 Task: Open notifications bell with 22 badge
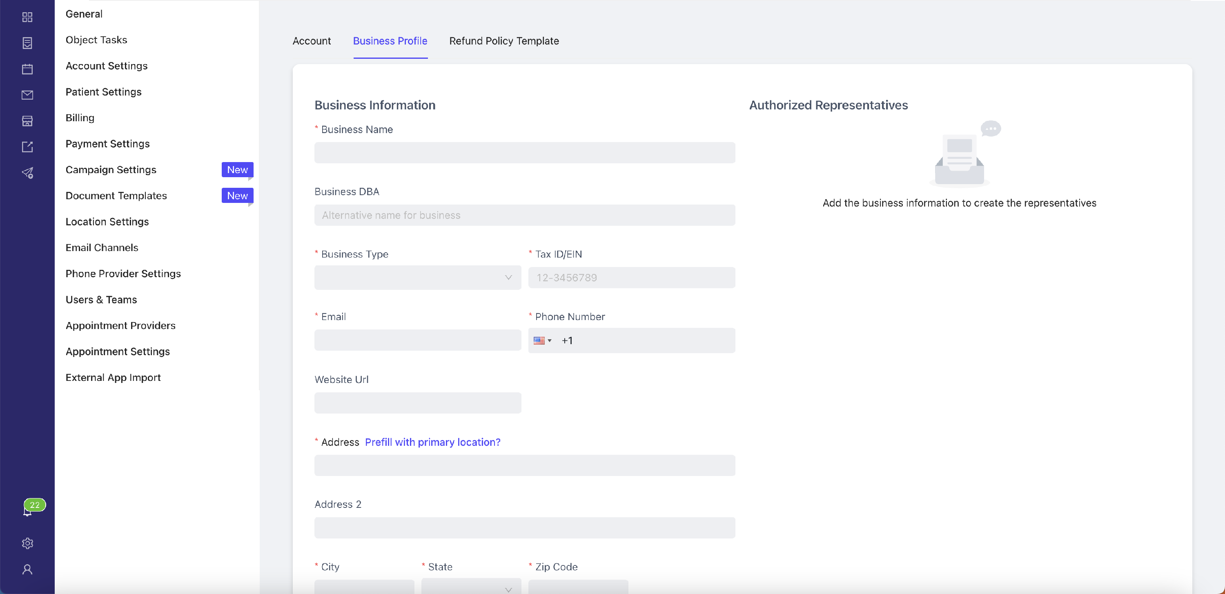coord(29,508)
